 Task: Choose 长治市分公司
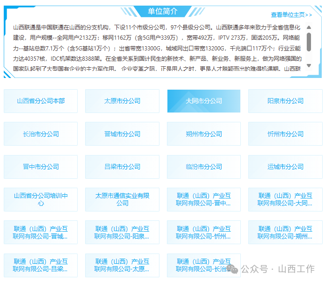click(41, 134)
